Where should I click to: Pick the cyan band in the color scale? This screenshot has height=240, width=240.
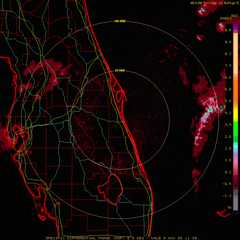235,147
